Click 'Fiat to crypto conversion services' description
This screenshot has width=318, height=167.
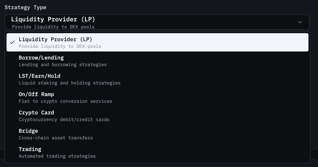[x=65, y=101]
